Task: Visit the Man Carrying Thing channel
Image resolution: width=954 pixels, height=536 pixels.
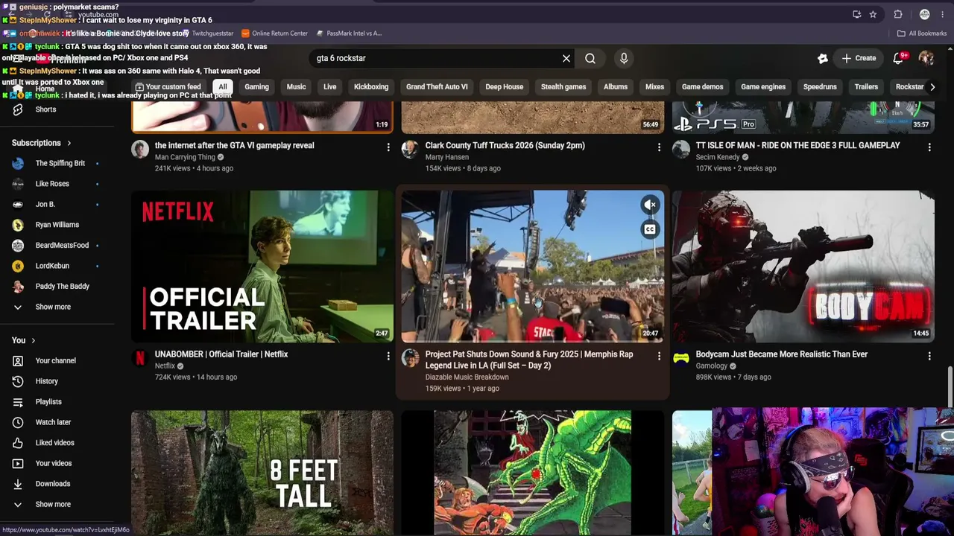Action: point(185,157)
